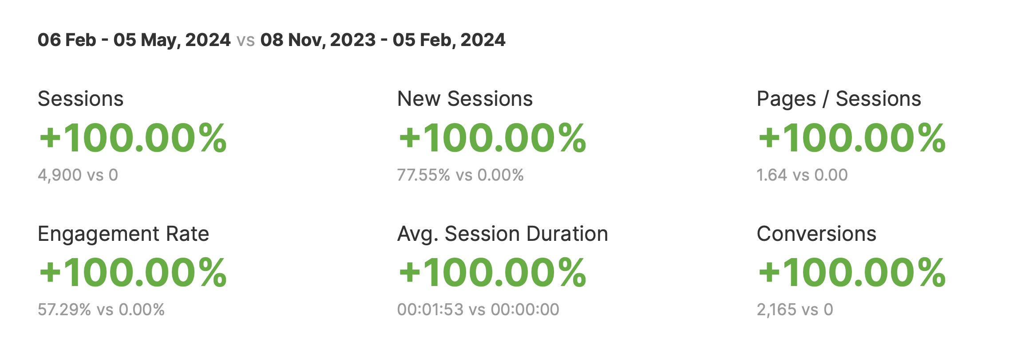Click the Avg. Session Duration label
The height and width of the screenshot is (348, 1013).
tap(503, 234)
